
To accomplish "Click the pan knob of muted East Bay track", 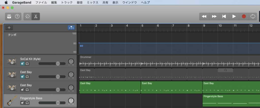I will pos(71,75).
